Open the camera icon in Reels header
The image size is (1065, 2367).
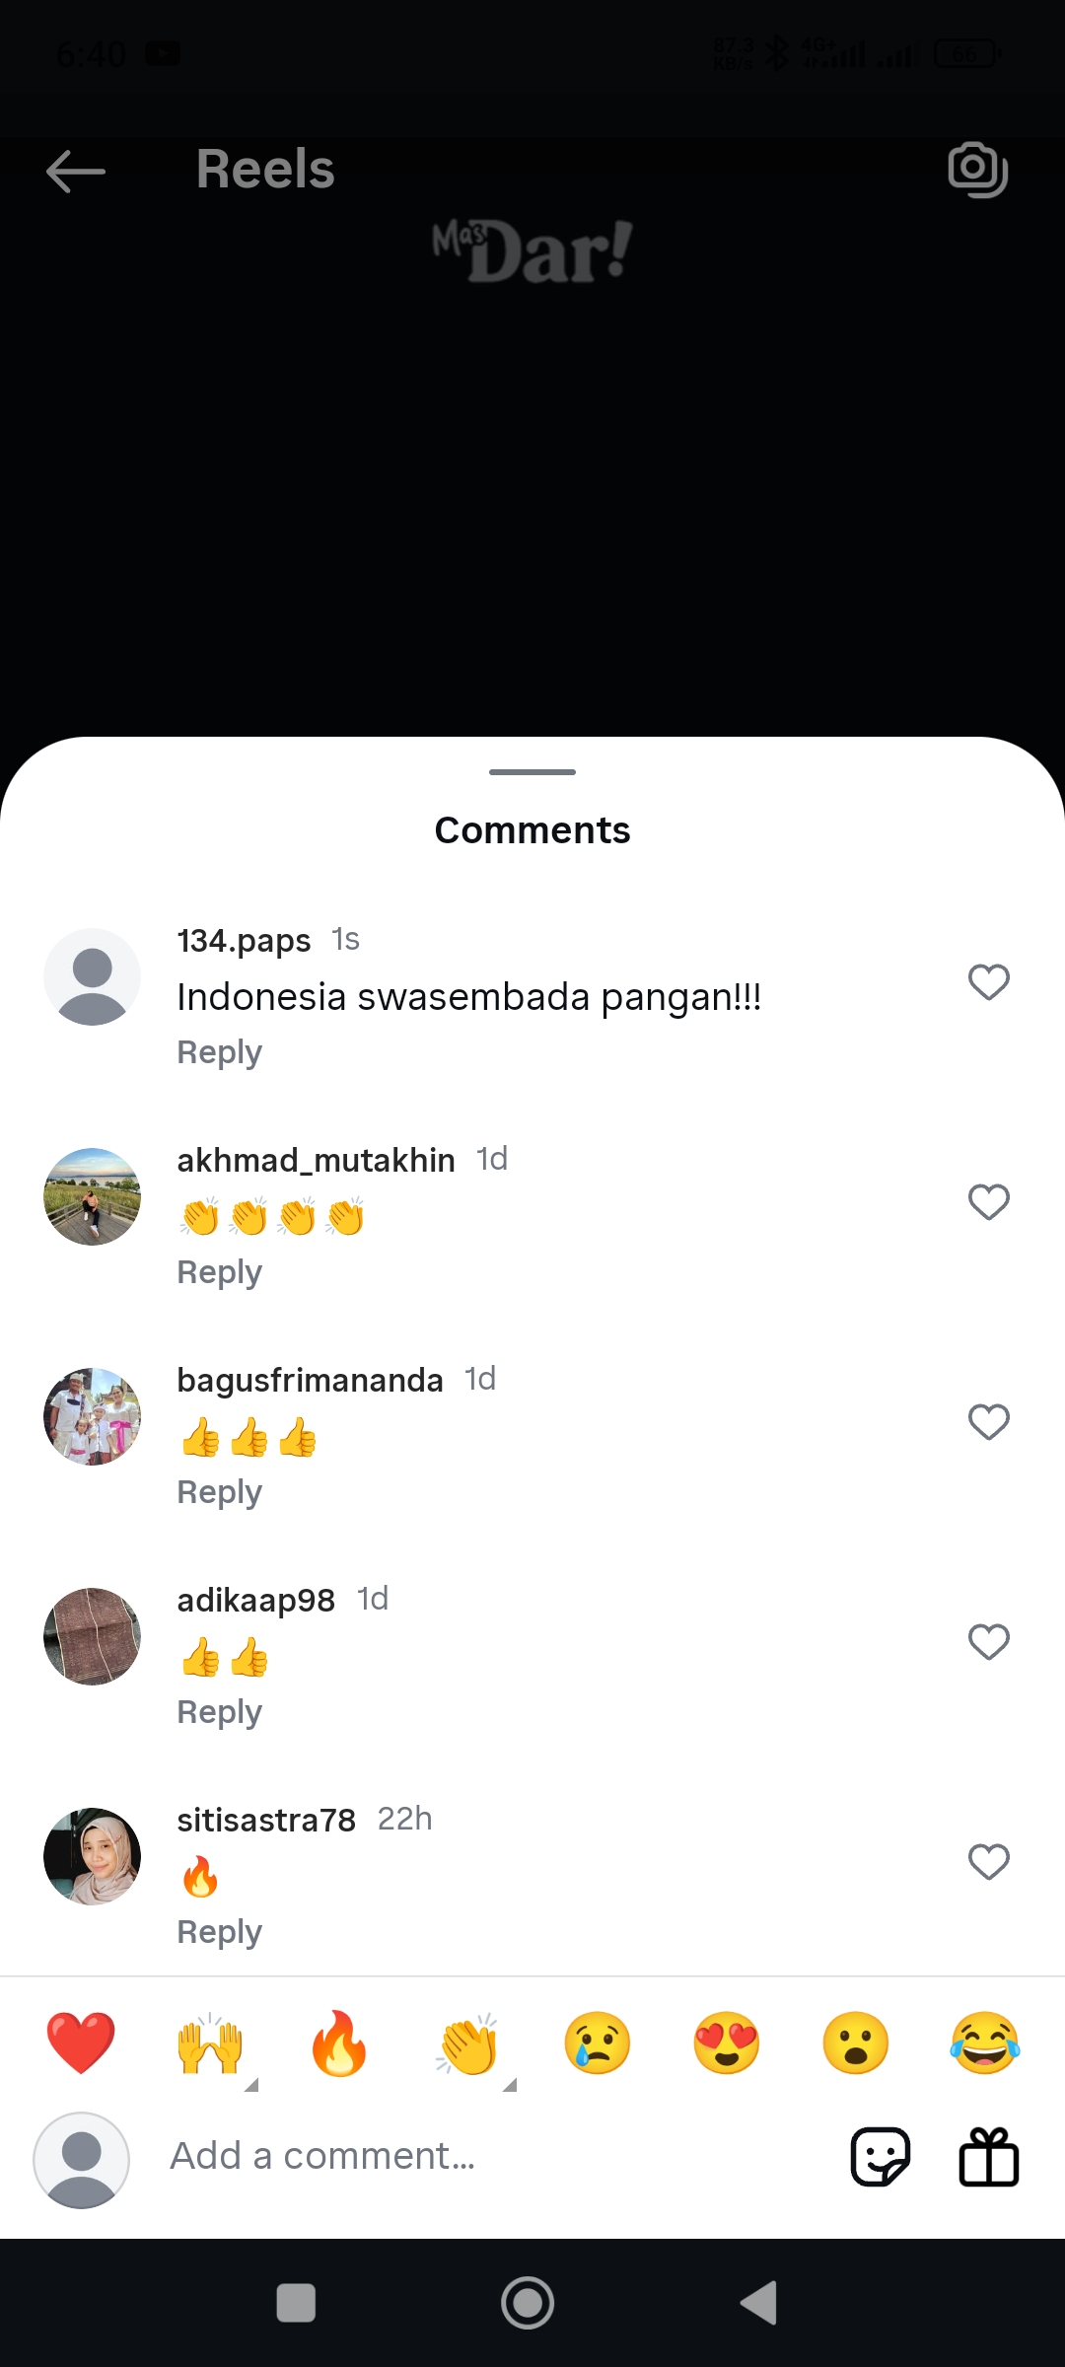pos(977,170)
